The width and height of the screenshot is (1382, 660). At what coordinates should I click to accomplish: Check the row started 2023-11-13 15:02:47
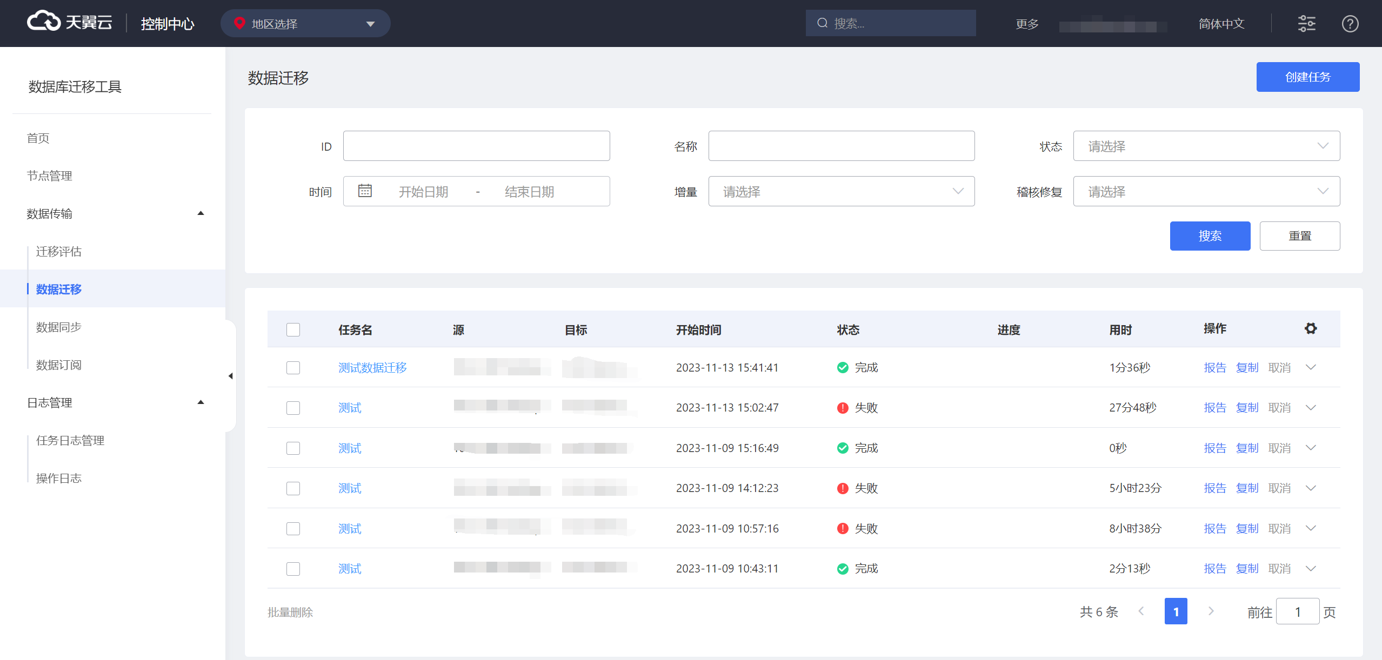coord(293,408)
